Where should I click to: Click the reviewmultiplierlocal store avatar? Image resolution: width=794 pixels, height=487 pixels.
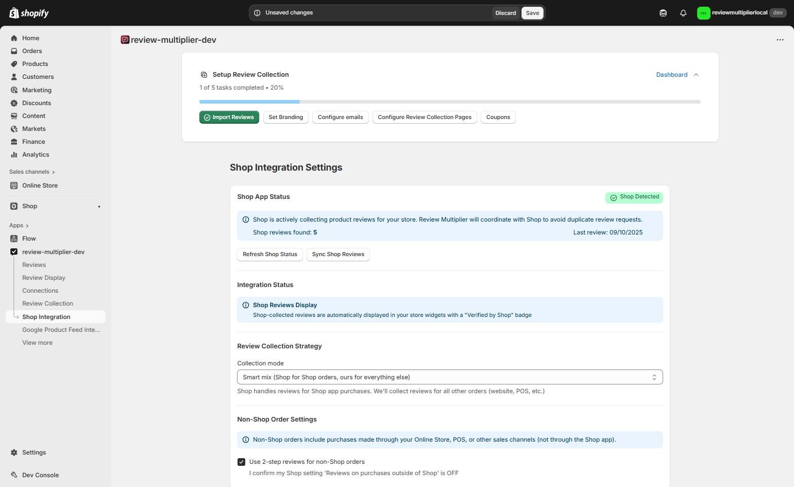click(703, 13)
